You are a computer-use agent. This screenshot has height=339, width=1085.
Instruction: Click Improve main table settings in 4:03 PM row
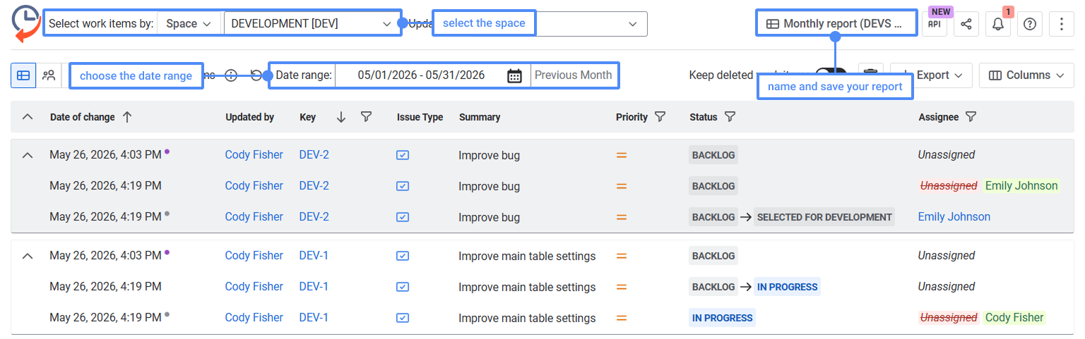click(x=527, y=256)
